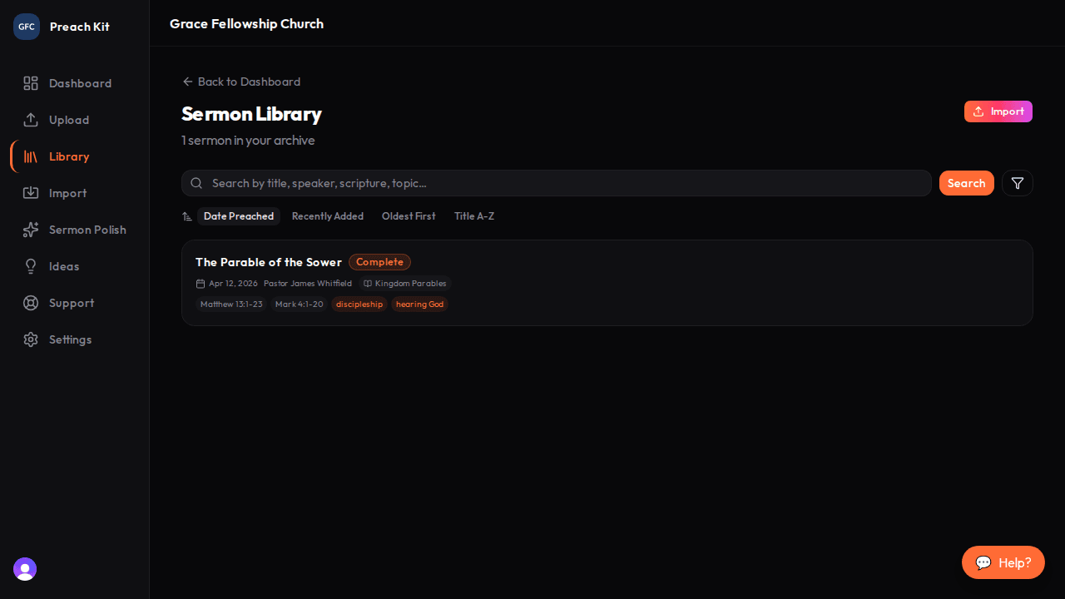Click the magnifying glass in the search bar
The image size is (1065, 599).
(x=196, y=183)
